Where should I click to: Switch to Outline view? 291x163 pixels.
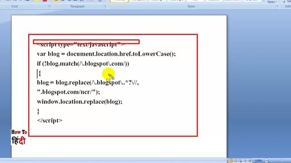[x=245, y=161]
